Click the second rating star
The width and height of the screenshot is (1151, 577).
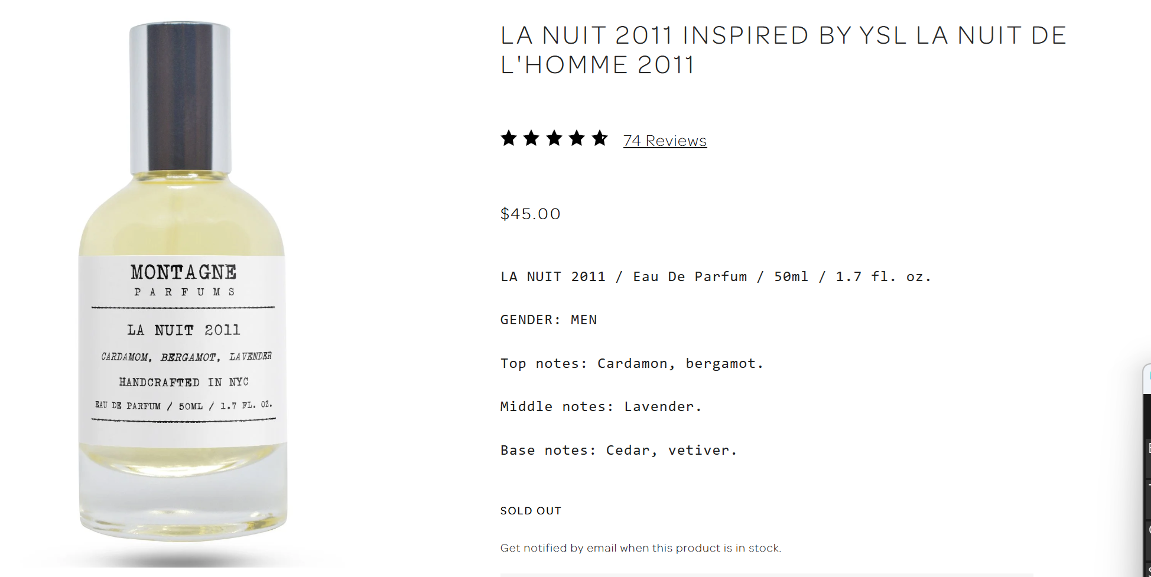coord(531,139)
